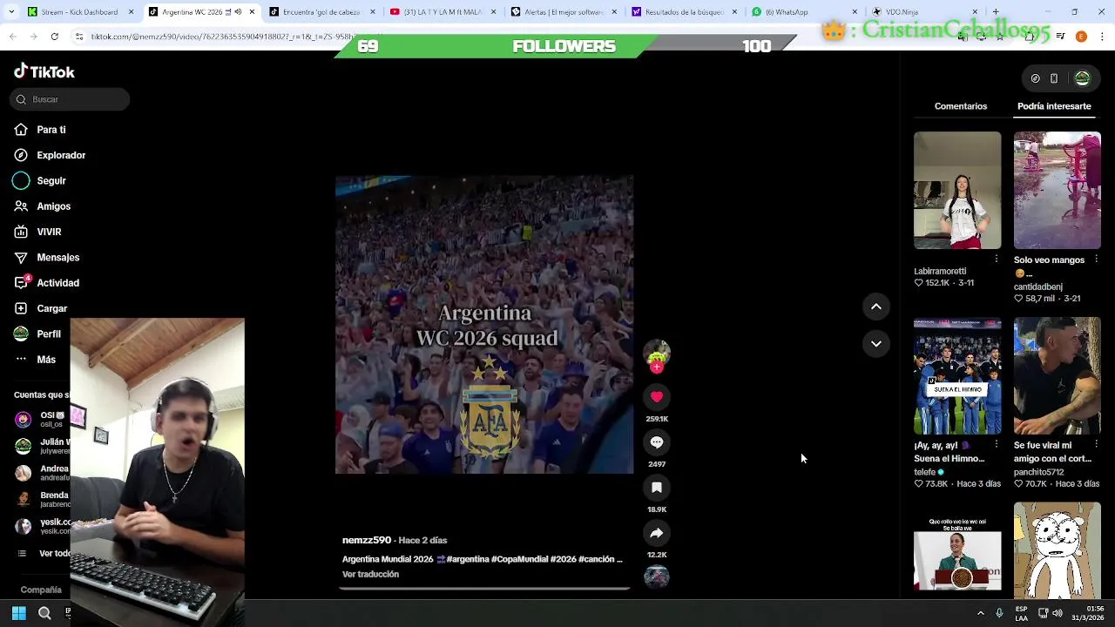Open options for Solo veo mangos video
1115x627 pixels.
coord(1097,260)
